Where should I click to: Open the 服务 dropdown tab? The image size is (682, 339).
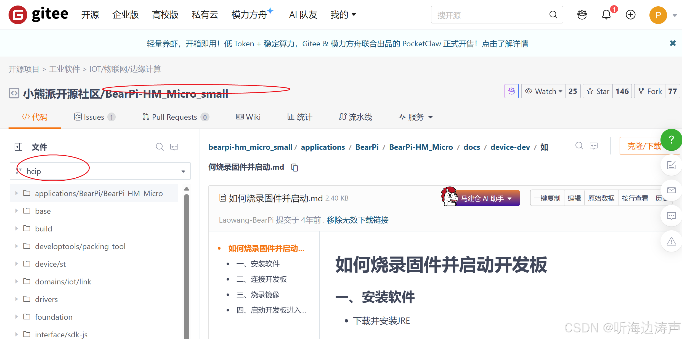click(415, 117)
